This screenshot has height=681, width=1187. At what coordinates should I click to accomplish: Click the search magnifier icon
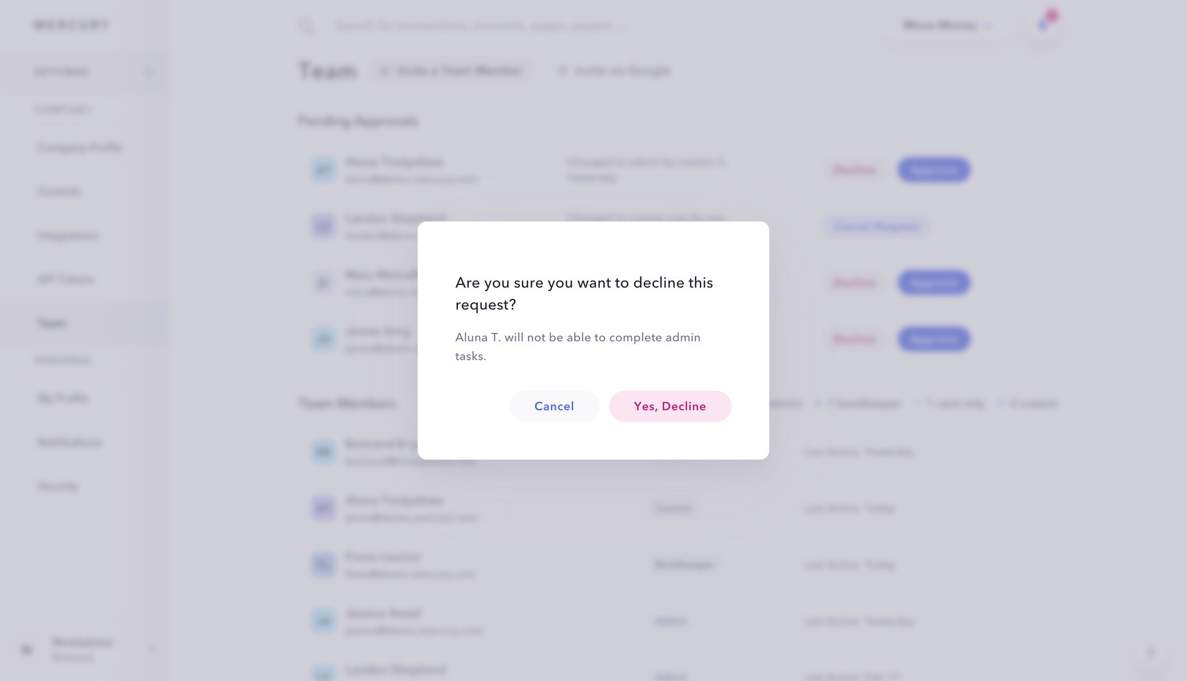307,26
